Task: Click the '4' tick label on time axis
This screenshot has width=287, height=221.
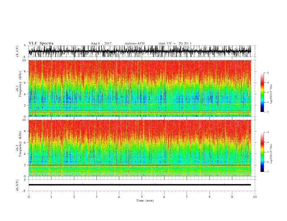Action: (119, 197)
